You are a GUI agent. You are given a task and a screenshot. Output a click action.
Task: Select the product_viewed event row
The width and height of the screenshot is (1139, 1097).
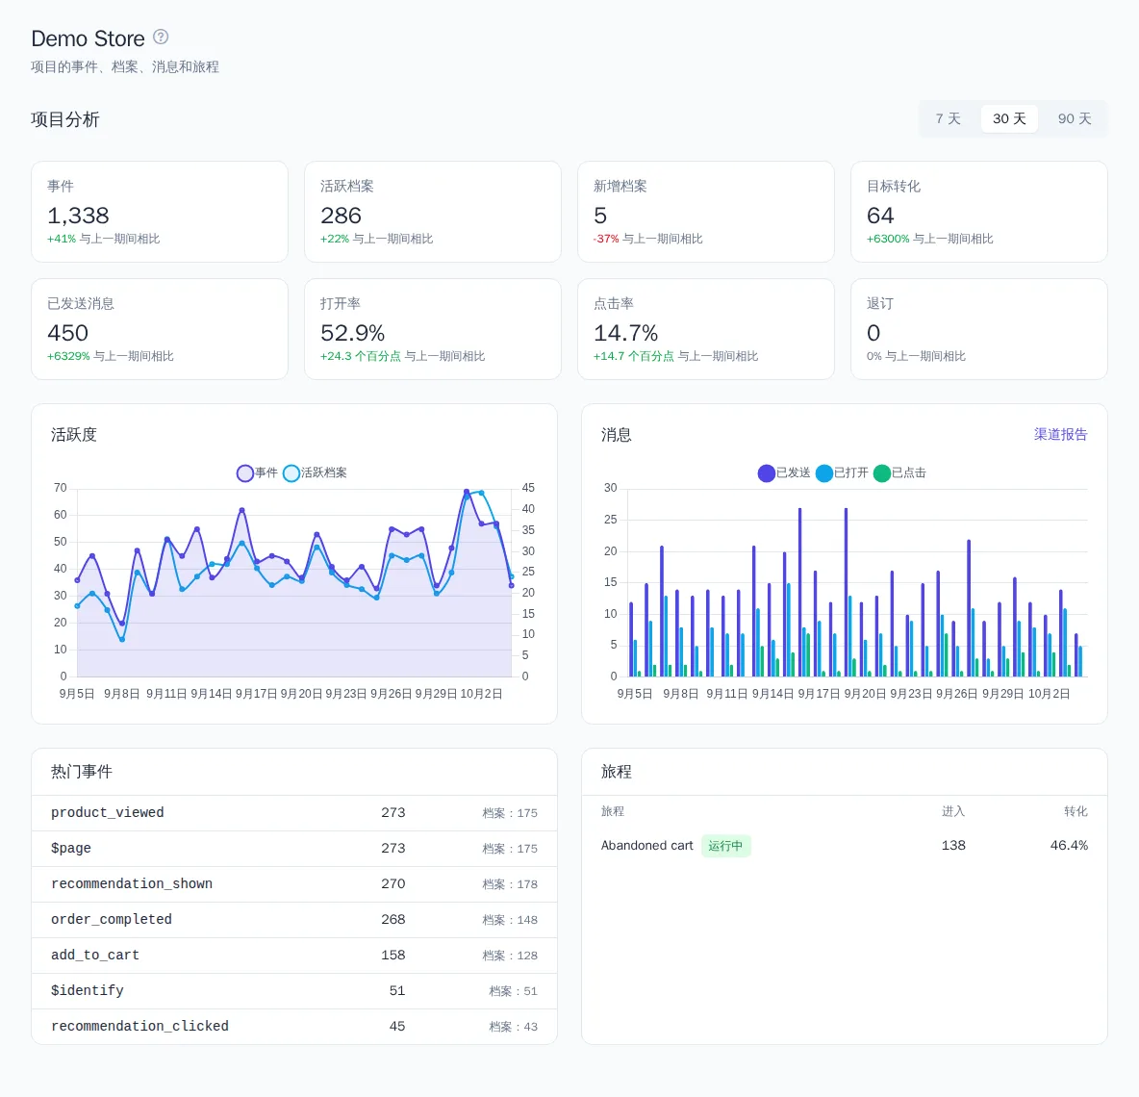294,813
